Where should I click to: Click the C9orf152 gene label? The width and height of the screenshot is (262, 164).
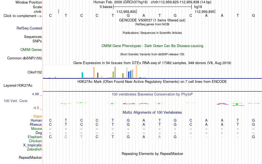35,72
